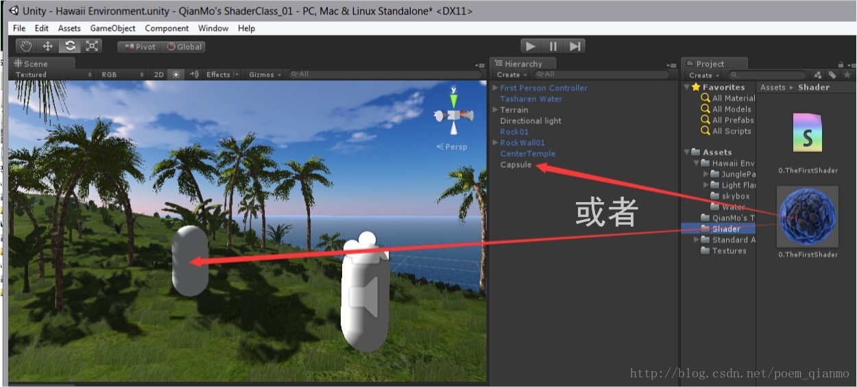Toggle 2D scene view mode
The width and height of the screenshot is (857, 387).
(158, 75)
